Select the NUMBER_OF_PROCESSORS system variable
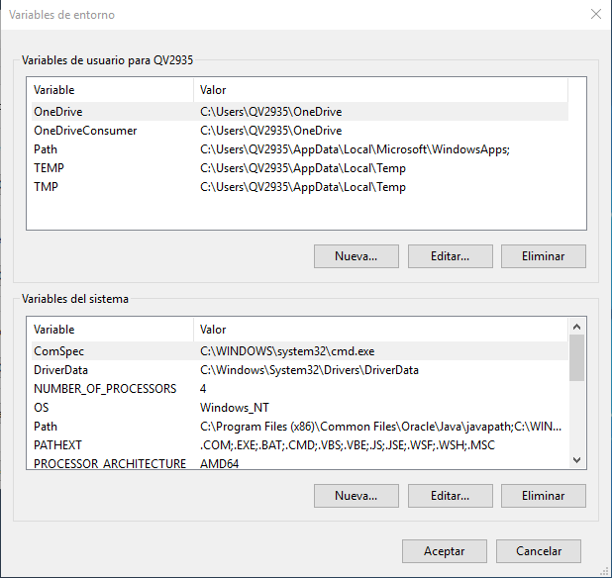Screen dimensions: 612x578 (105, 389)
